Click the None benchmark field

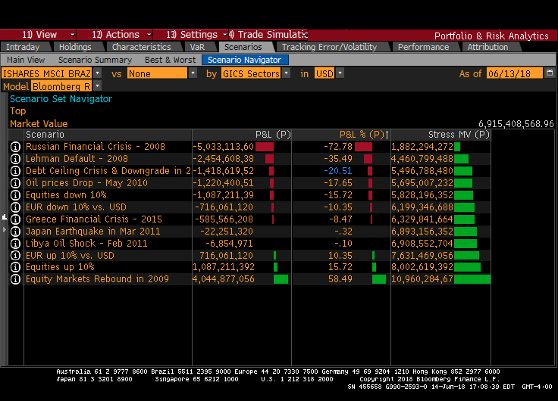point(157,73)
